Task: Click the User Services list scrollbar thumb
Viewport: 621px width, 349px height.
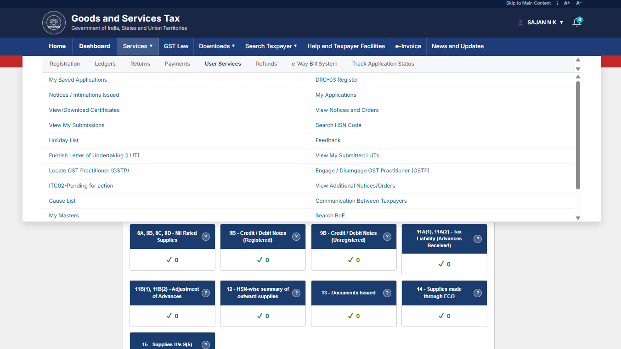Action: [578, 135]
